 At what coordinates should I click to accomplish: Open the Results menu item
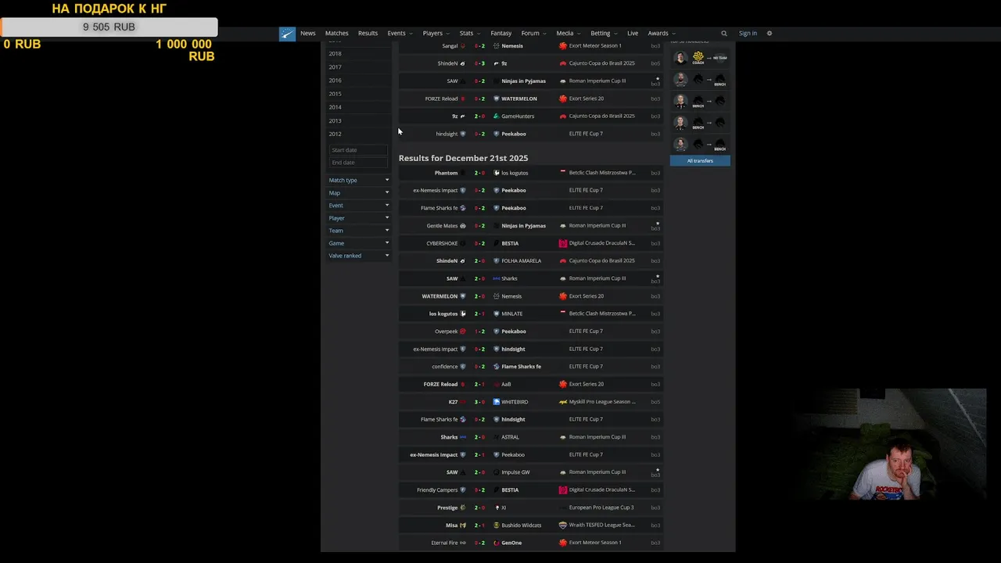(x=368, y=34)
